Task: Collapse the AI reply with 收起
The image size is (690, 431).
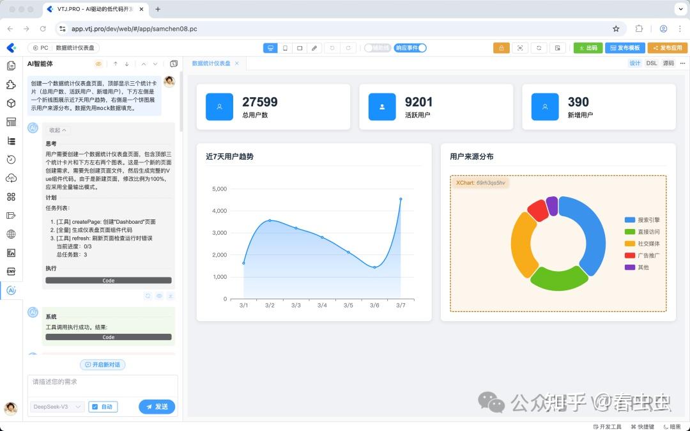Action: (57, 130)
